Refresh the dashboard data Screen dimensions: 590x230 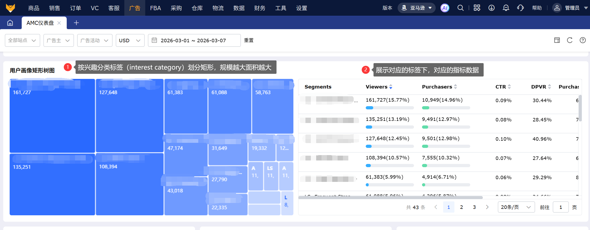click(x=570, y=40)
